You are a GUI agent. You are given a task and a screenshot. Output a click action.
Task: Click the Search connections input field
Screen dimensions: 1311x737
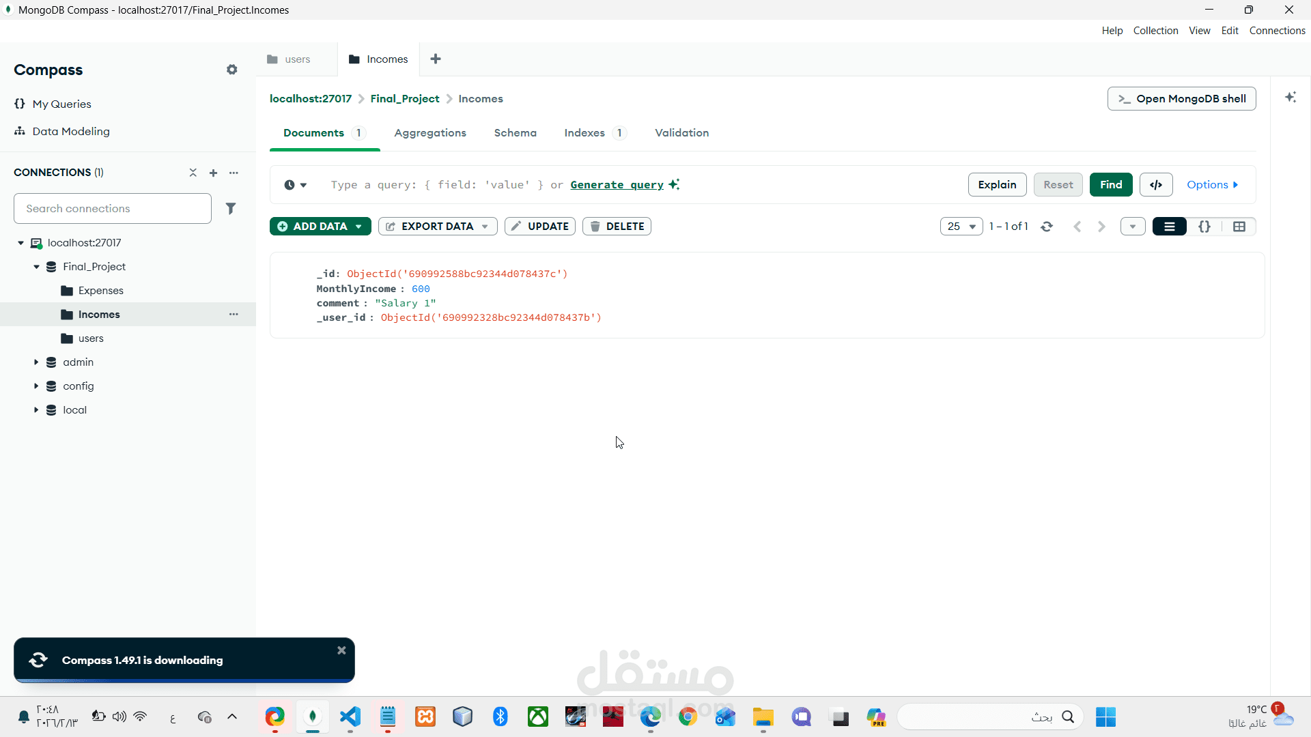[113, 208]
